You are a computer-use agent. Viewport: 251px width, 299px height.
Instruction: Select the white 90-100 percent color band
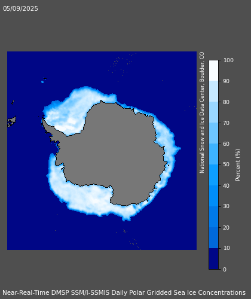(213, 71)
